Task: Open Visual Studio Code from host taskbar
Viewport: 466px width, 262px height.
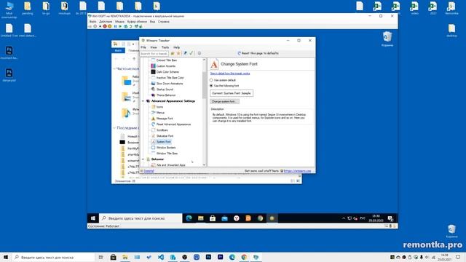Action: (x=161, y=257)
